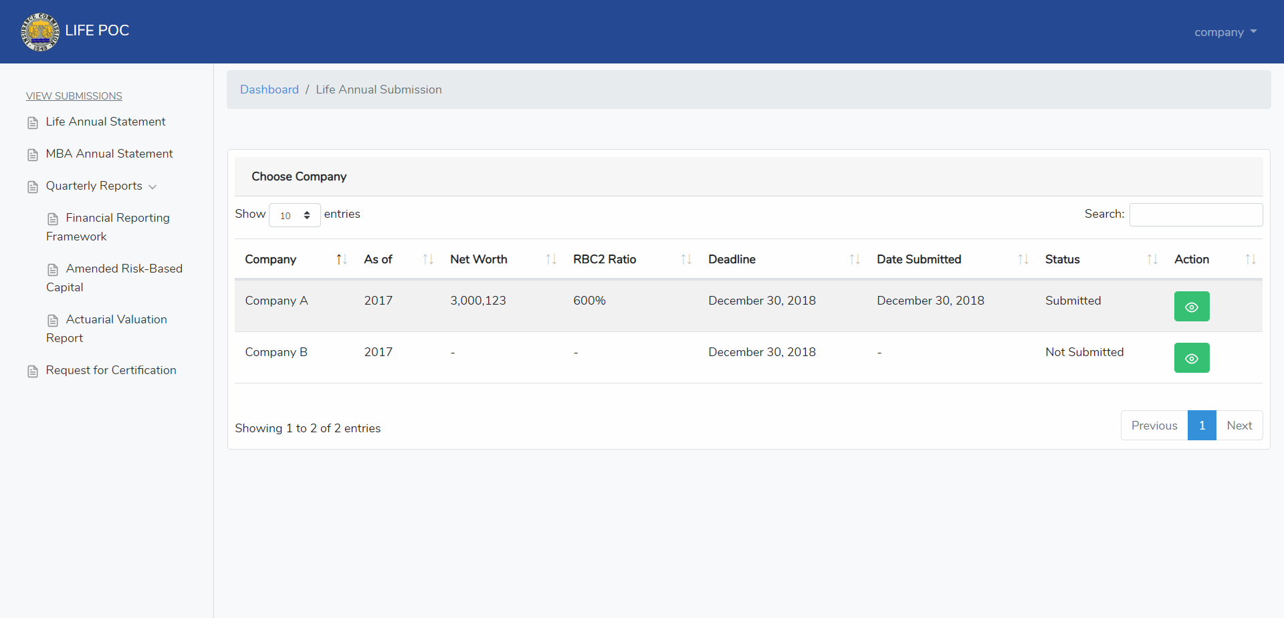Click the document icon beside Amended Risk-Based Capital
Screen dimensions: 1284x618
53,270
